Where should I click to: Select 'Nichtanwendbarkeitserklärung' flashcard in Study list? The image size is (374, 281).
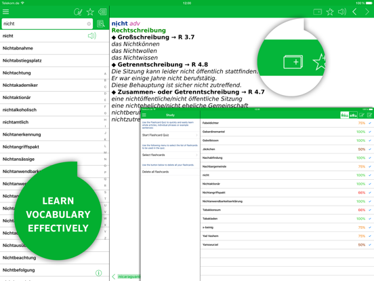(287, 202)
